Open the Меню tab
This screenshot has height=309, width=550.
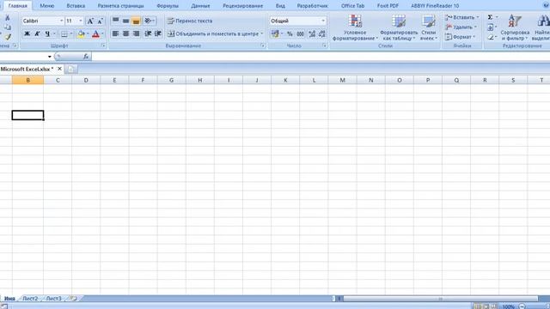(x=46, y=6)
